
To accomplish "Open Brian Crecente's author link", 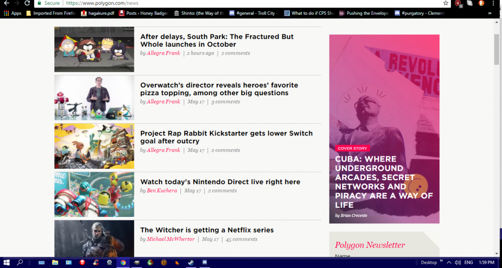I will [353, 215].
